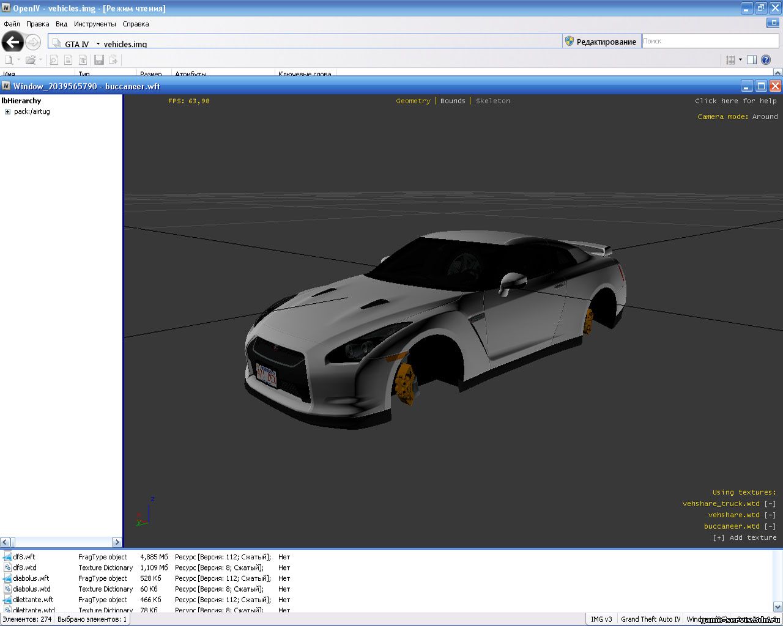Remove buccaneer.wtd texture with [-]
The height and width of the screenshot is (626, 783).
coord(770,526)
